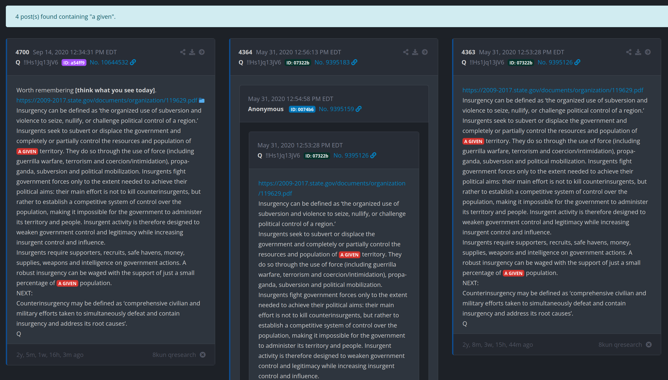Click ID: a54ff9 badge
Viewport: 668px width, 380px height.
[74, 63]
